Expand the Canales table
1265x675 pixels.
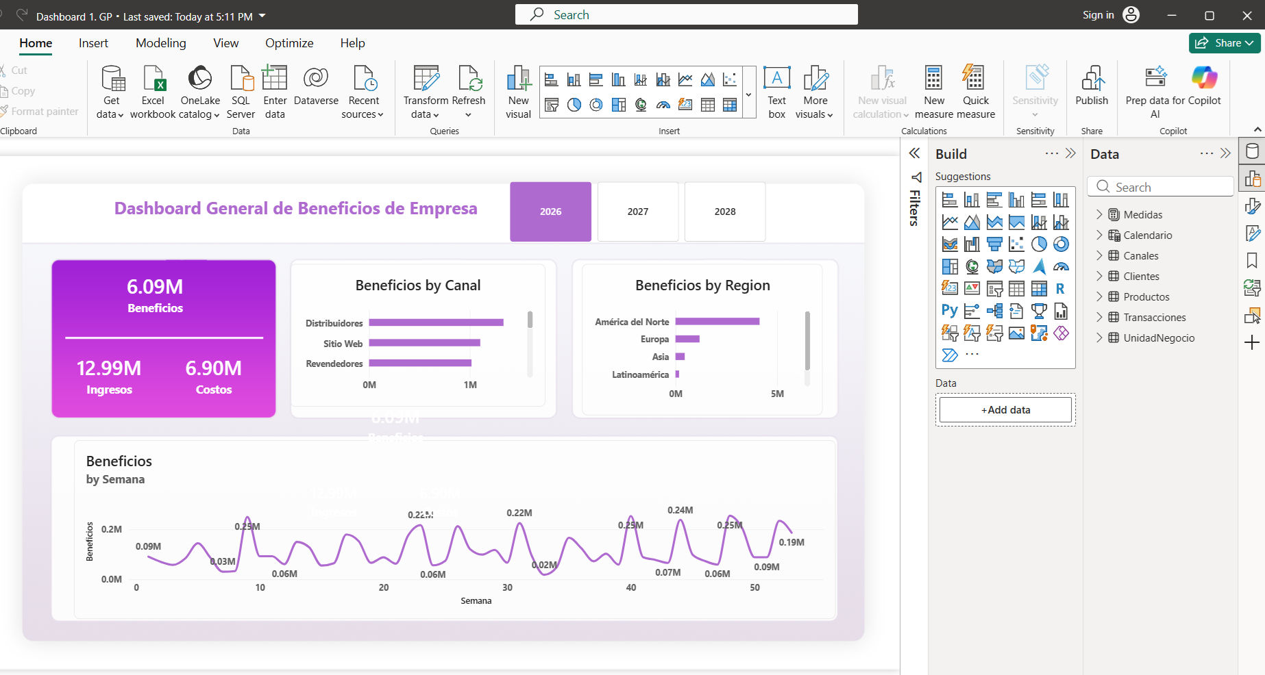click(x=1099, y=255)
